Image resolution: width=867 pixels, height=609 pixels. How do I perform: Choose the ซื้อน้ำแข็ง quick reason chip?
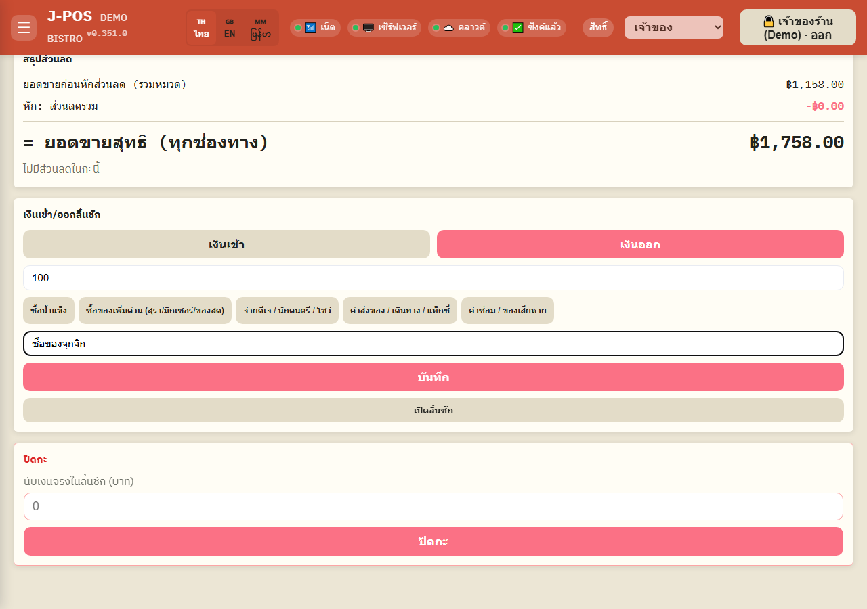pyautogui.click(x=49, y=311)
